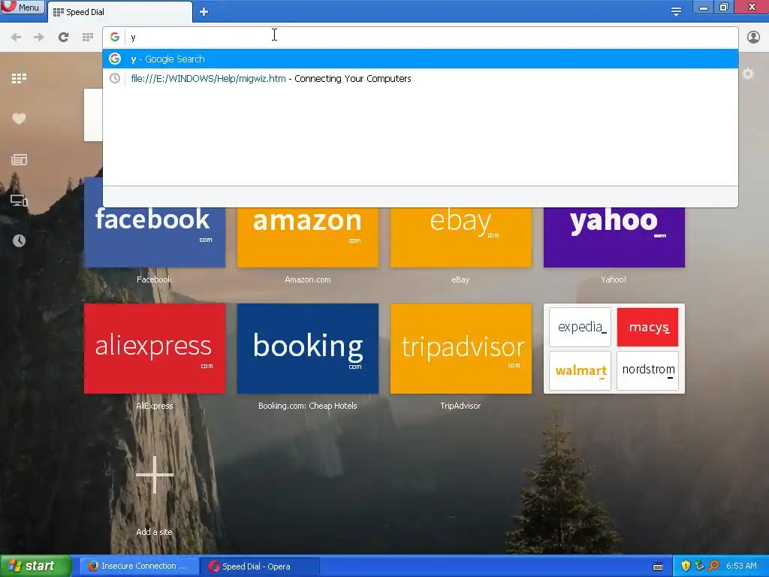Viewport: 769px width, 577px height.
Task: Click the 'TripAdvisor' label under the tile
Action: (460, 406)
